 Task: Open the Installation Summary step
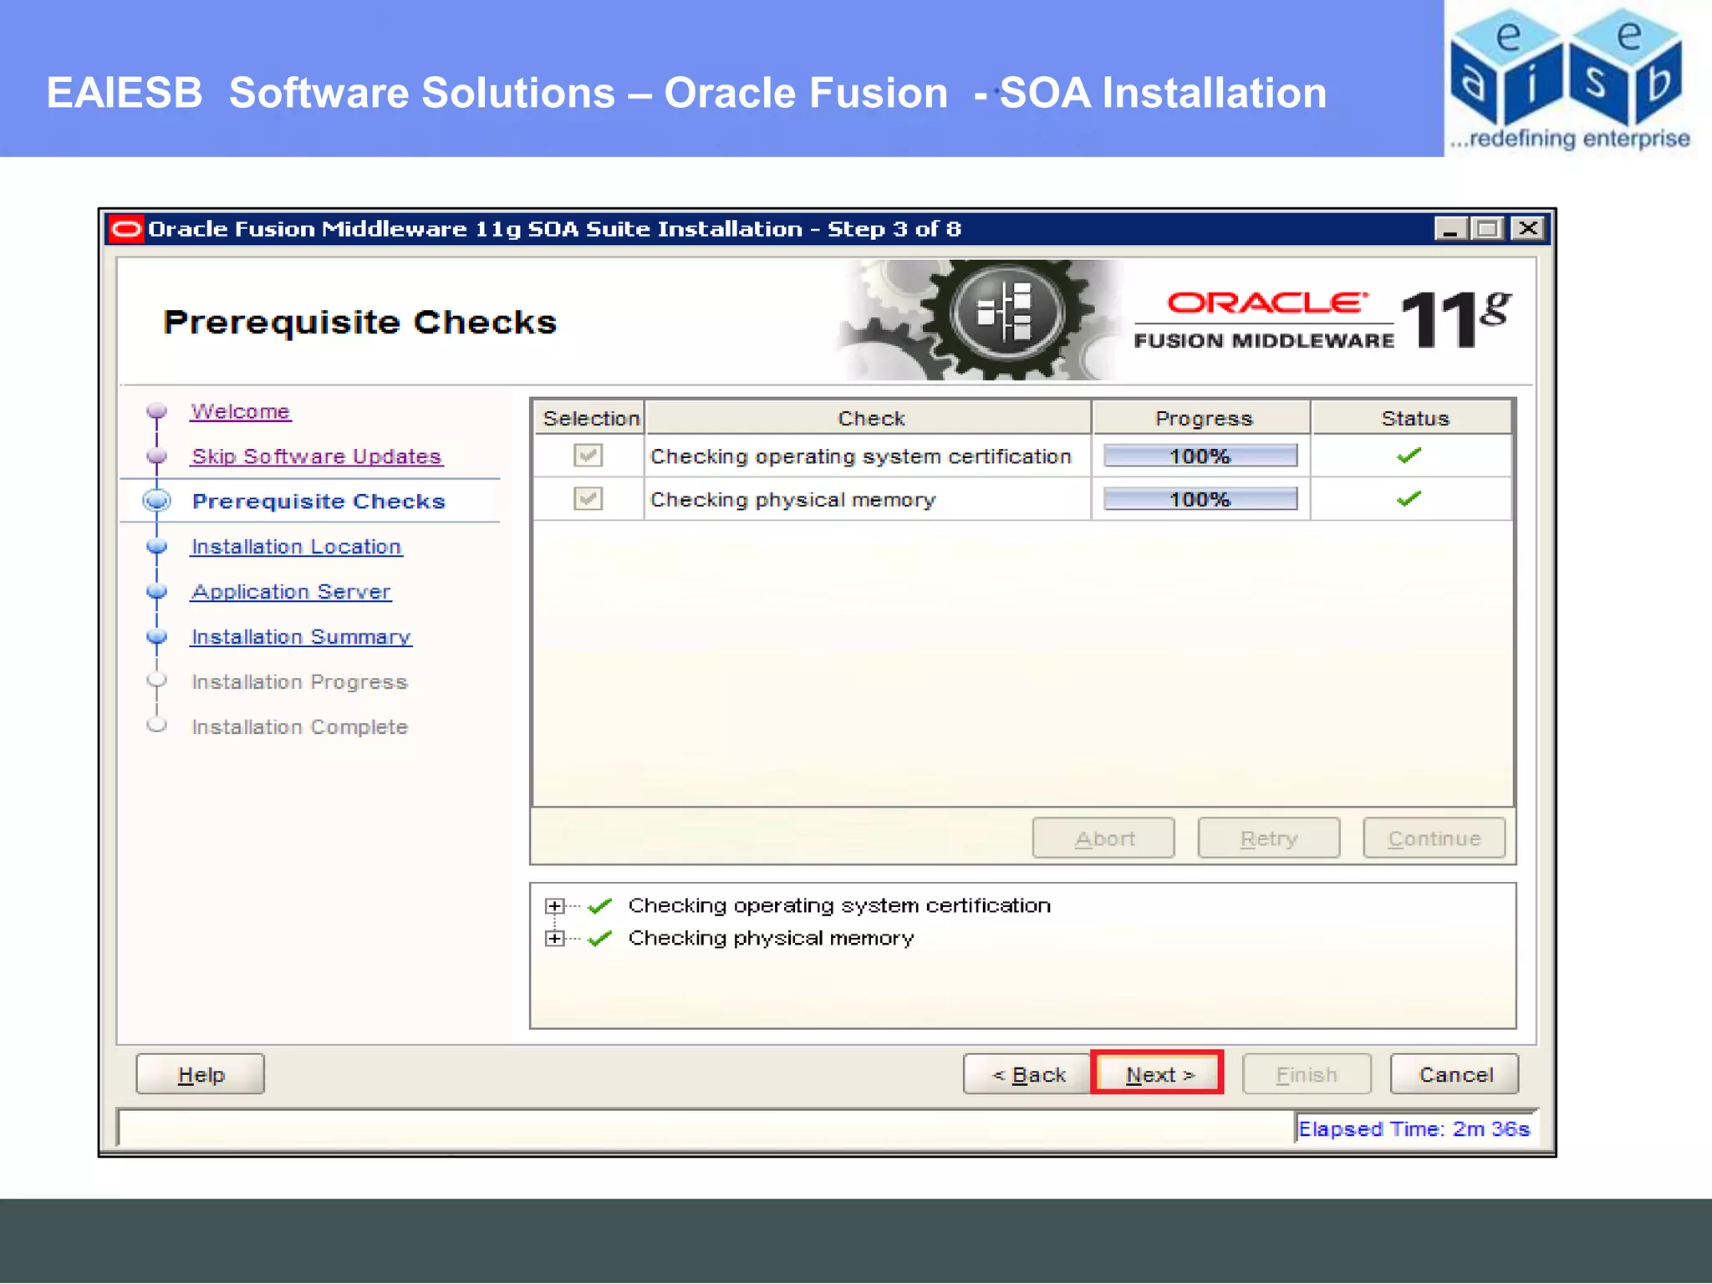click(x=301, y=637)
